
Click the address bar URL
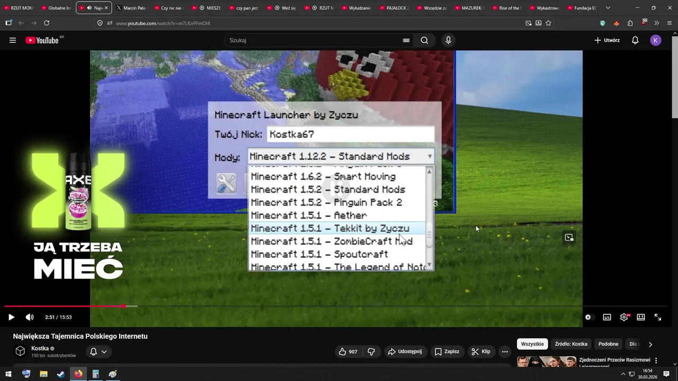click(x=163, y=23)
